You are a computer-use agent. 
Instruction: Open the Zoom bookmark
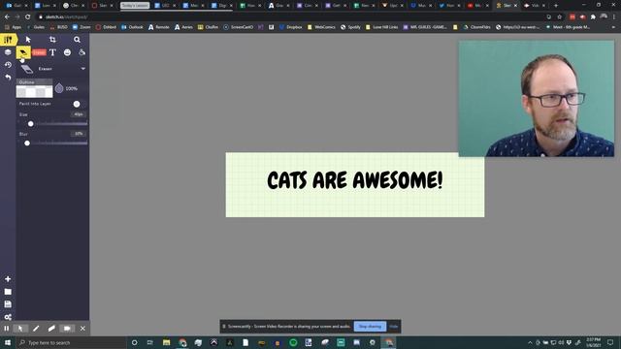coord(82,27)
